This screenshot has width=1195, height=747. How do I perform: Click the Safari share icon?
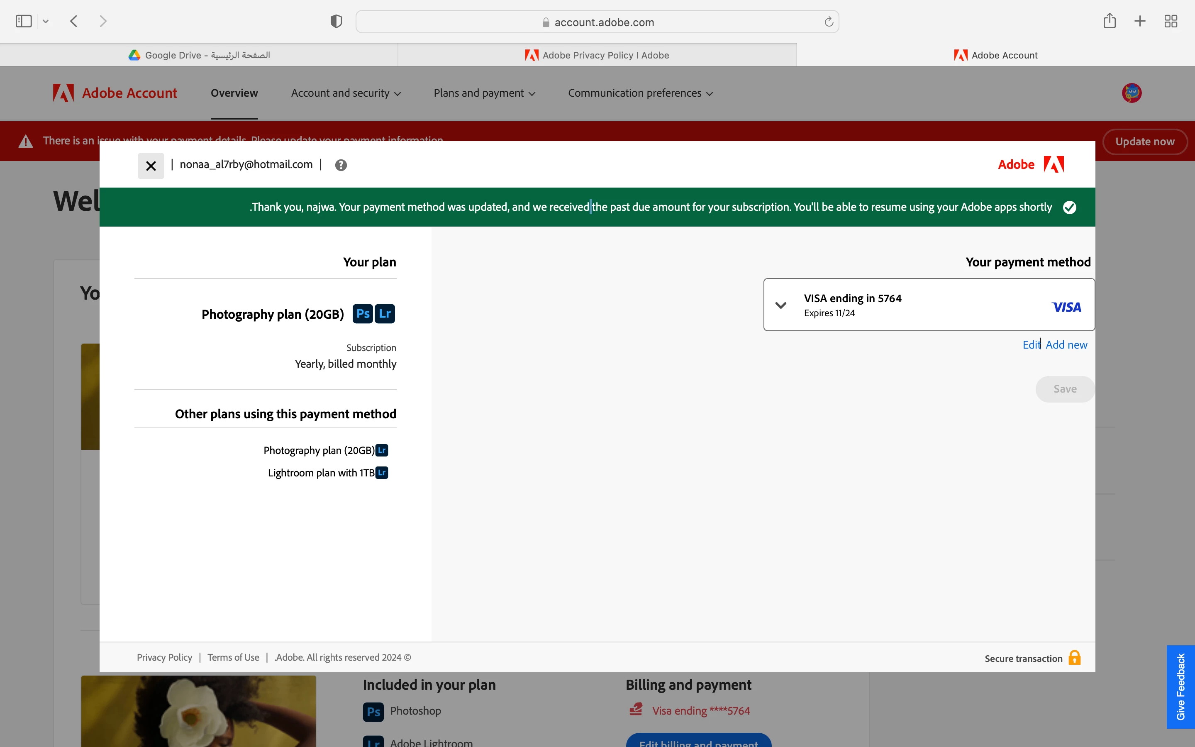1109,21
